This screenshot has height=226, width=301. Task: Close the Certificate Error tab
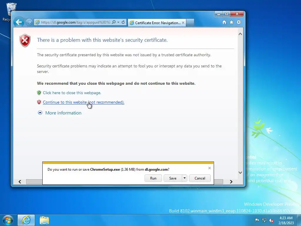(183, 23)
